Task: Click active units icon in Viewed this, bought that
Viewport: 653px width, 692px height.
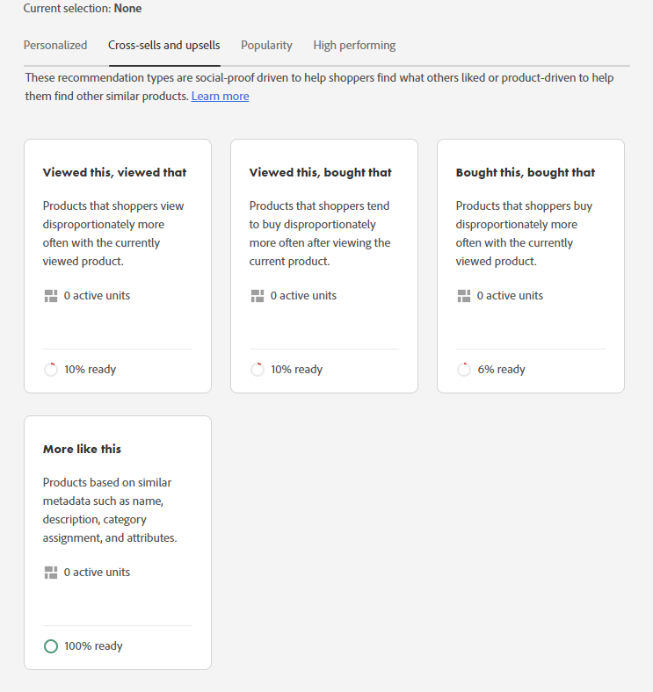Action: click(257, 296)
